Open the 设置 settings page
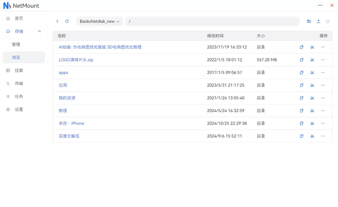 [x=19, y=109]
